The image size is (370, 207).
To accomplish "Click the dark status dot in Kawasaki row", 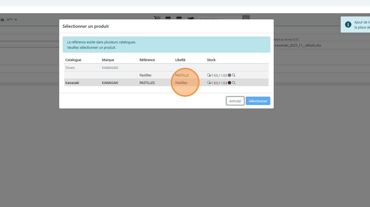I will [229, 83].
